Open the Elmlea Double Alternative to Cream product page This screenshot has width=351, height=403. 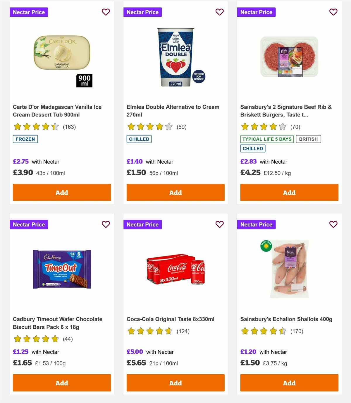pos(173,111)
